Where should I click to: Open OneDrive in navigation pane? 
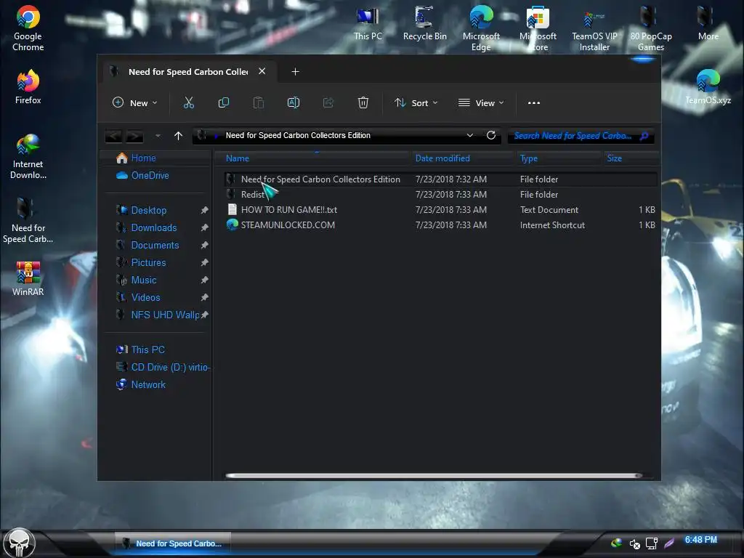(150, 176)
